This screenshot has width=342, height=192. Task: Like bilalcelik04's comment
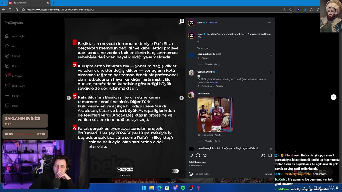271,94
